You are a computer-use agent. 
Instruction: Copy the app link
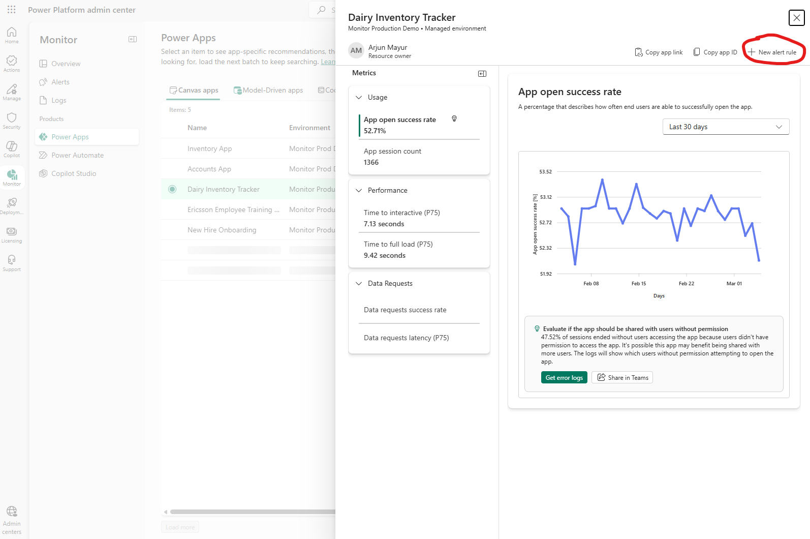tap(659, 52)
